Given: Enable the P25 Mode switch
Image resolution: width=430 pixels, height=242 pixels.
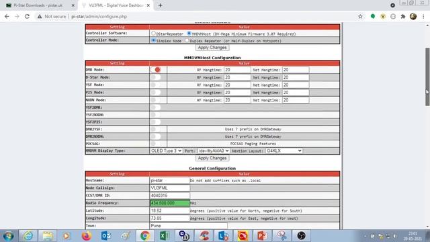Looking at the screenshot, I should coord(155,93).
